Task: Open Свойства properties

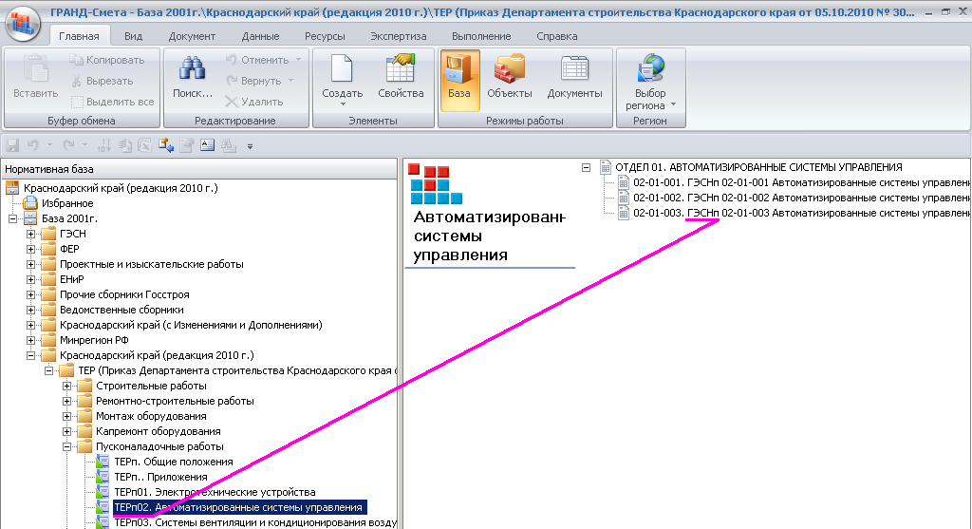Action: tap(401, 77)
